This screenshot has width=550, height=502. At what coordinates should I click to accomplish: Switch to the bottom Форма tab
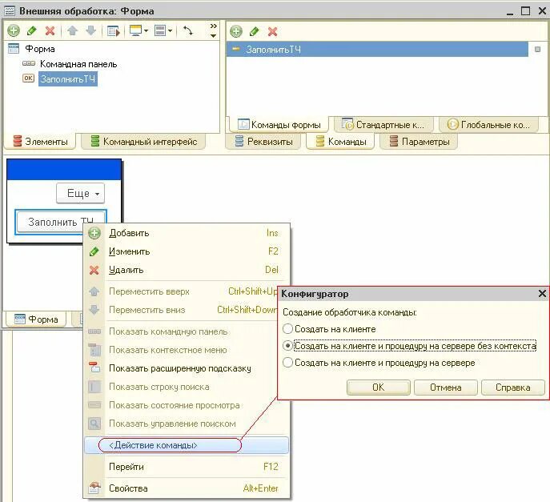(x=36, y=319)
